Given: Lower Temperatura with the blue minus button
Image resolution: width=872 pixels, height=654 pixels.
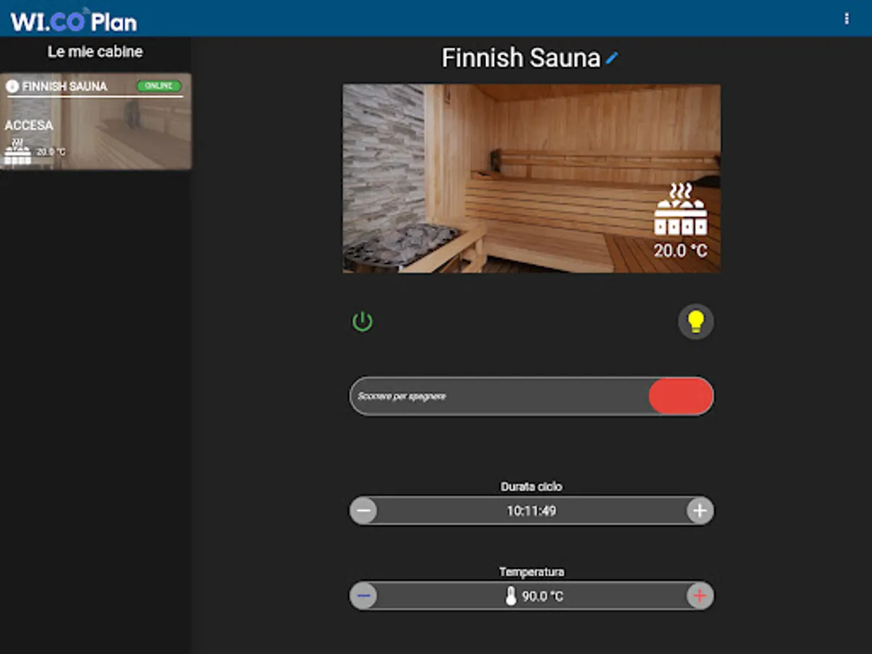Looking at the screenshot, I should pos(364,597).
